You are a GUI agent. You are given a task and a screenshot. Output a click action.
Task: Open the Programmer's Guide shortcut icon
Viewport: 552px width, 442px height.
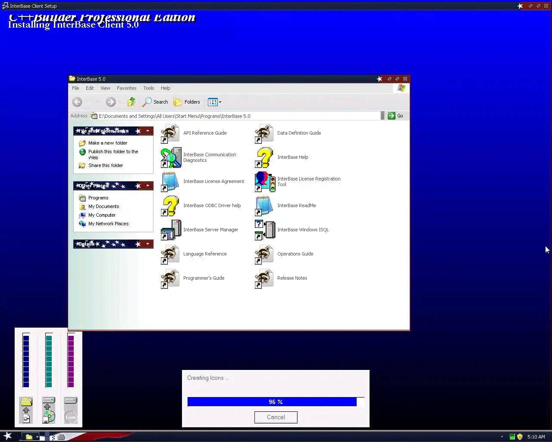point(170,278)
